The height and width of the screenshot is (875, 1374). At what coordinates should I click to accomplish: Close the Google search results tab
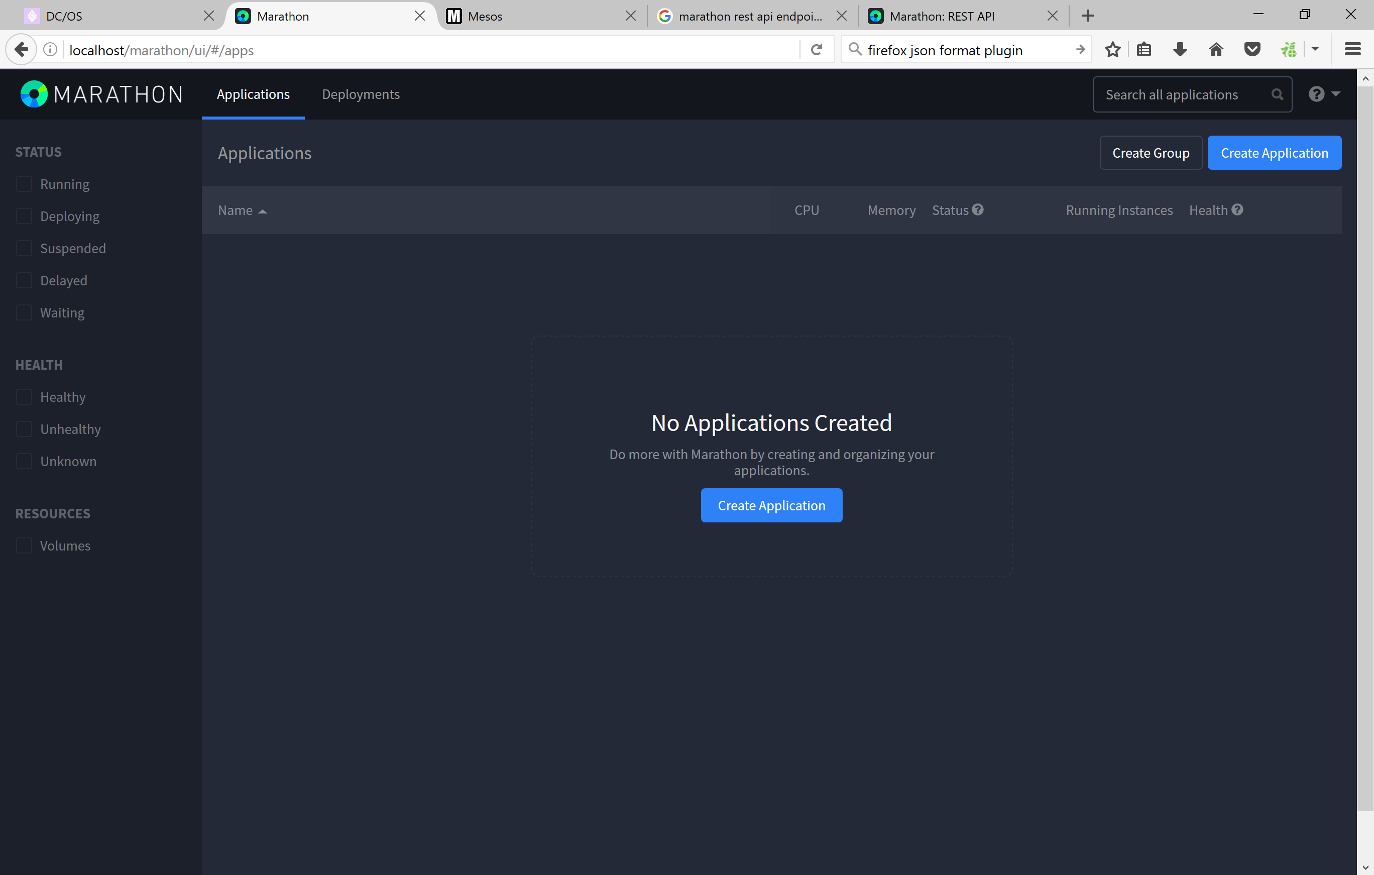[x=842, y=16]
